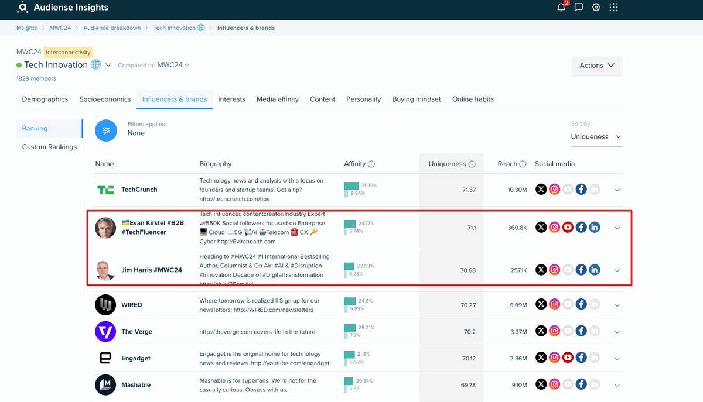The image size is (703, 402).
Task: Open the Tech Innovation segment dropdown arrow
Action: (108, 65)
